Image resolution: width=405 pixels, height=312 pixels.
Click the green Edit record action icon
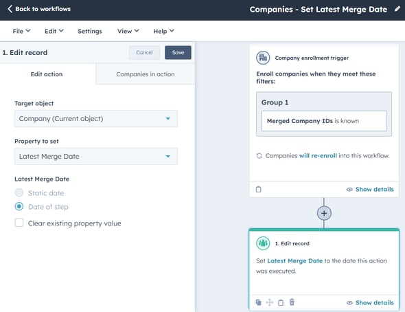[x=263, y=243]
